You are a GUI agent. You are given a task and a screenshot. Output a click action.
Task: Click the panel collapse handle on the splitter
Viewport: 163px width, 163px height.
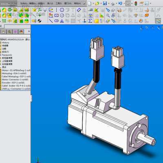[x=31, y=98]
